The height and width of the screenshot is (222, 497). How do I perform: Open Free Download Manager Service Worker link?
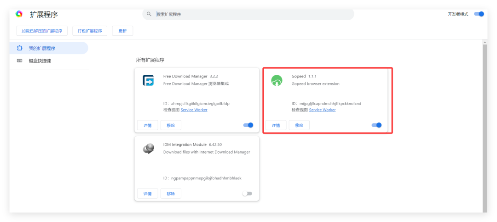click(x=194, y=110)
